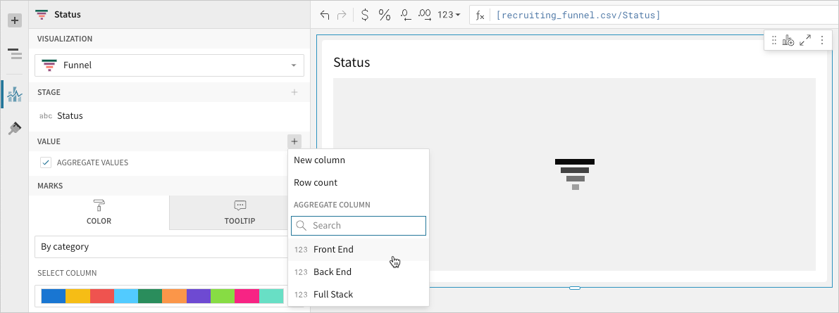Viewport: 839px width, 313px height.
Task: Click the undo arrow
Action: [325, 15]
